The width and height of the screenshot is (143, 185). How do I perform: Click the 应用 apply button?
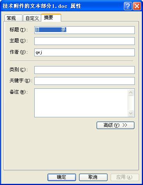125,177
